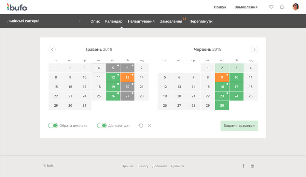Open Instagram page from footer
Image resolution: width=306 pixels, height=177 pixels.
click(x=252, y=166)
